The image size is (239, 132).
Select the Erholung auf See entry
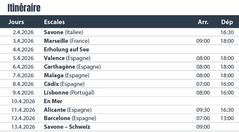coord(66,49)
